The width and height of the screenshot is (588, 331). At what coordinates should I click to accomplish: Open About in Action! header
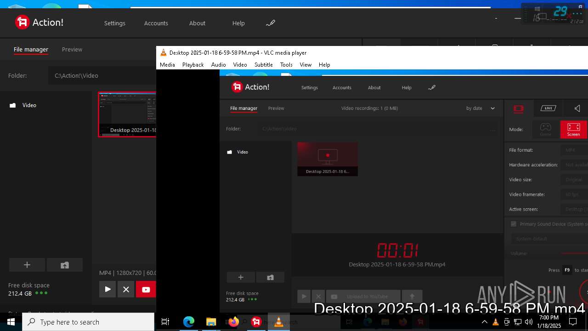click(x=197, y=23)
